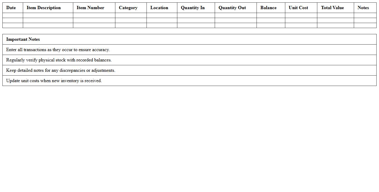Click the Quantity Out column header

click(232, 8)
